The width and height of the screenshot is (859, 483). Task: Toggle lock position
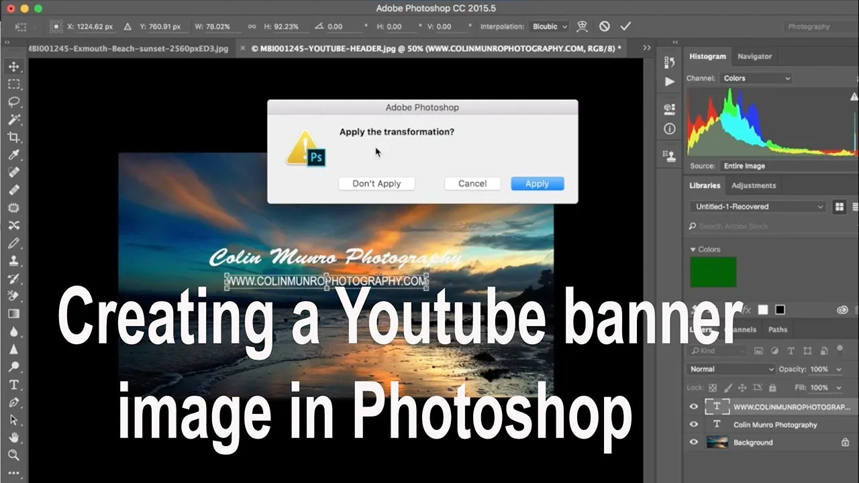[742, 388]
